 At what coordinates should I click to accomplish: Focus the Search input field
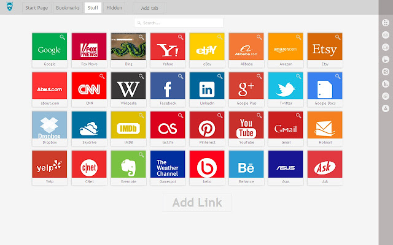(179, 23)
